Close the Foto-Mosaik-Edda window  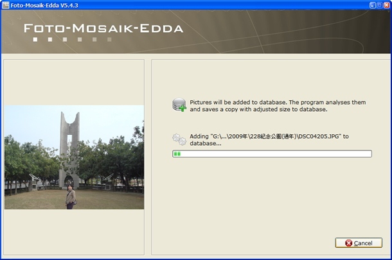[x=386, y=5]
